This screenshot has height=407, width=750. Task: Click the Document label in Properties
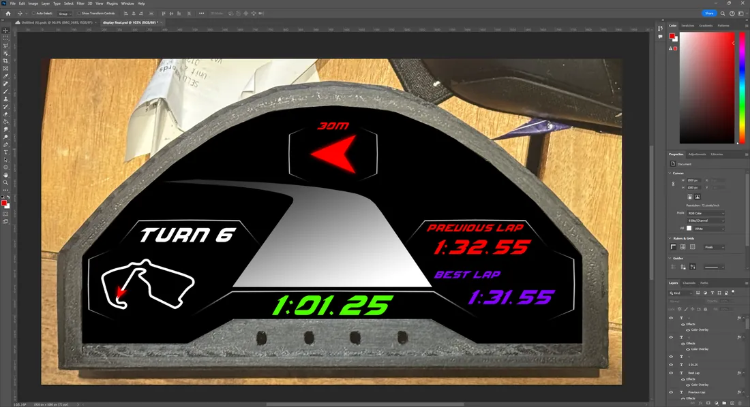pos(684,164)
